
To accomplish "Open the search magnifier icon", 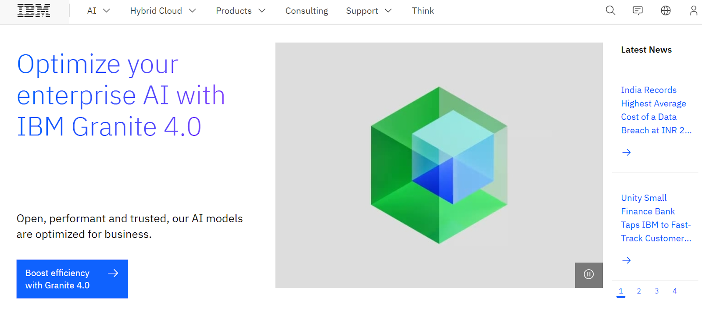I will tap(610, 11).
